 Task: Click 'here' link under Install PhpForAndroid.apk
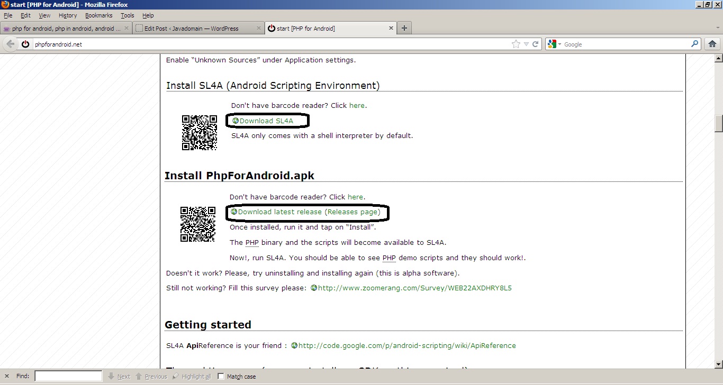click(355, 197)
